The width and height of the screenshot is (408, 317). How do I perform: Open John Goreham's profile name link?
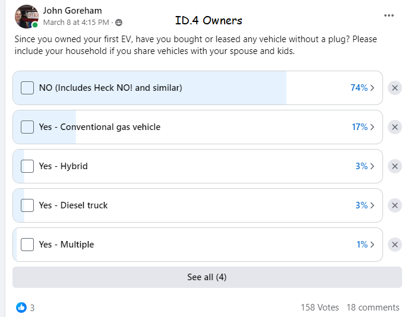click(x=72, y=11)
